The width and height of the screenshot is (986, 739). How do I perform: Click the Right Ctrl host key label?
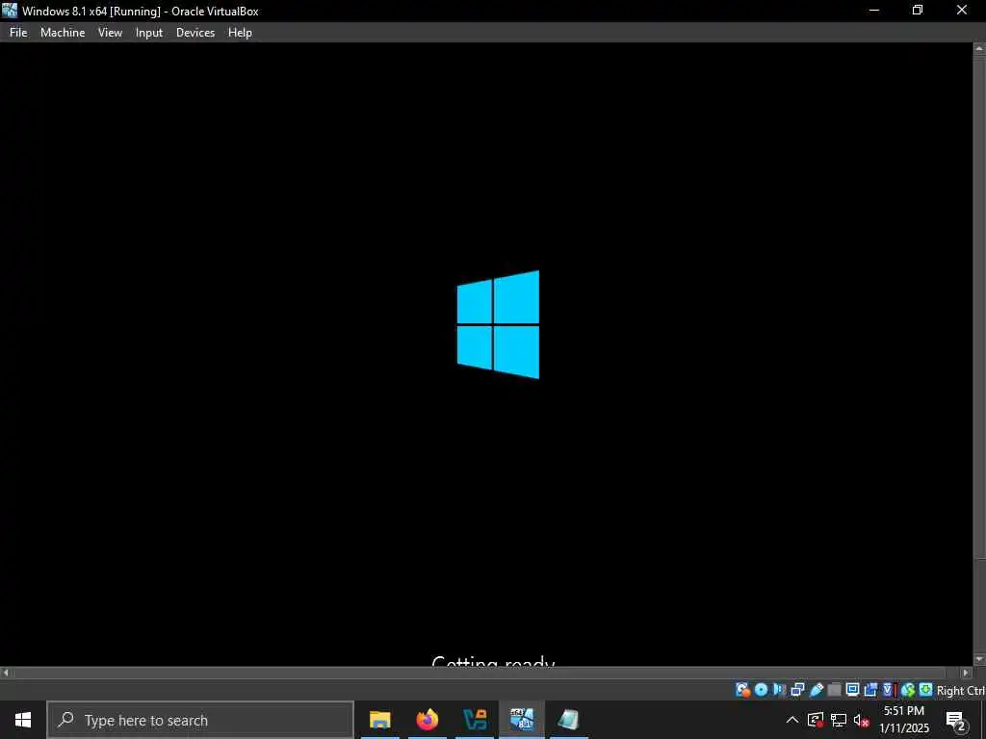coord(961,691)
